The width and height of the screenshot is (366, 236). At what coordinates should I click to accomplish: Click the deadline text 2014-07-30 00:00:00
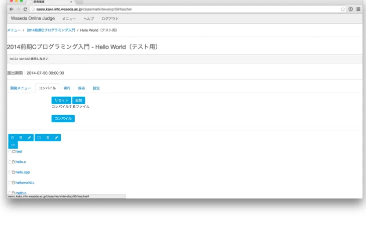[x=45, y=73]
